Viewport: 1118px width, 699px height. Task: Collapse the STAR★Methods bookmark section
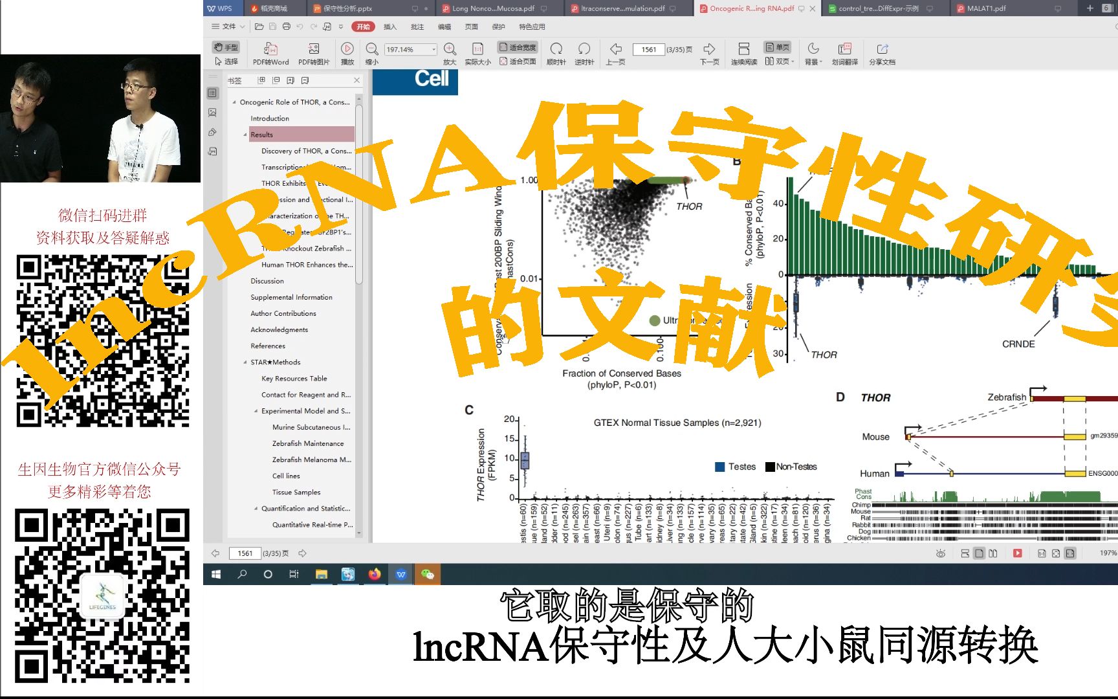[245, 362]
